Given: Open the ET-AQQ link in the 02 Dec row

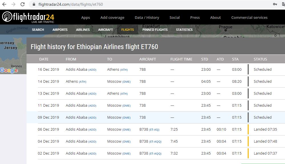Looking at the screenshot, I should point(155,154).
